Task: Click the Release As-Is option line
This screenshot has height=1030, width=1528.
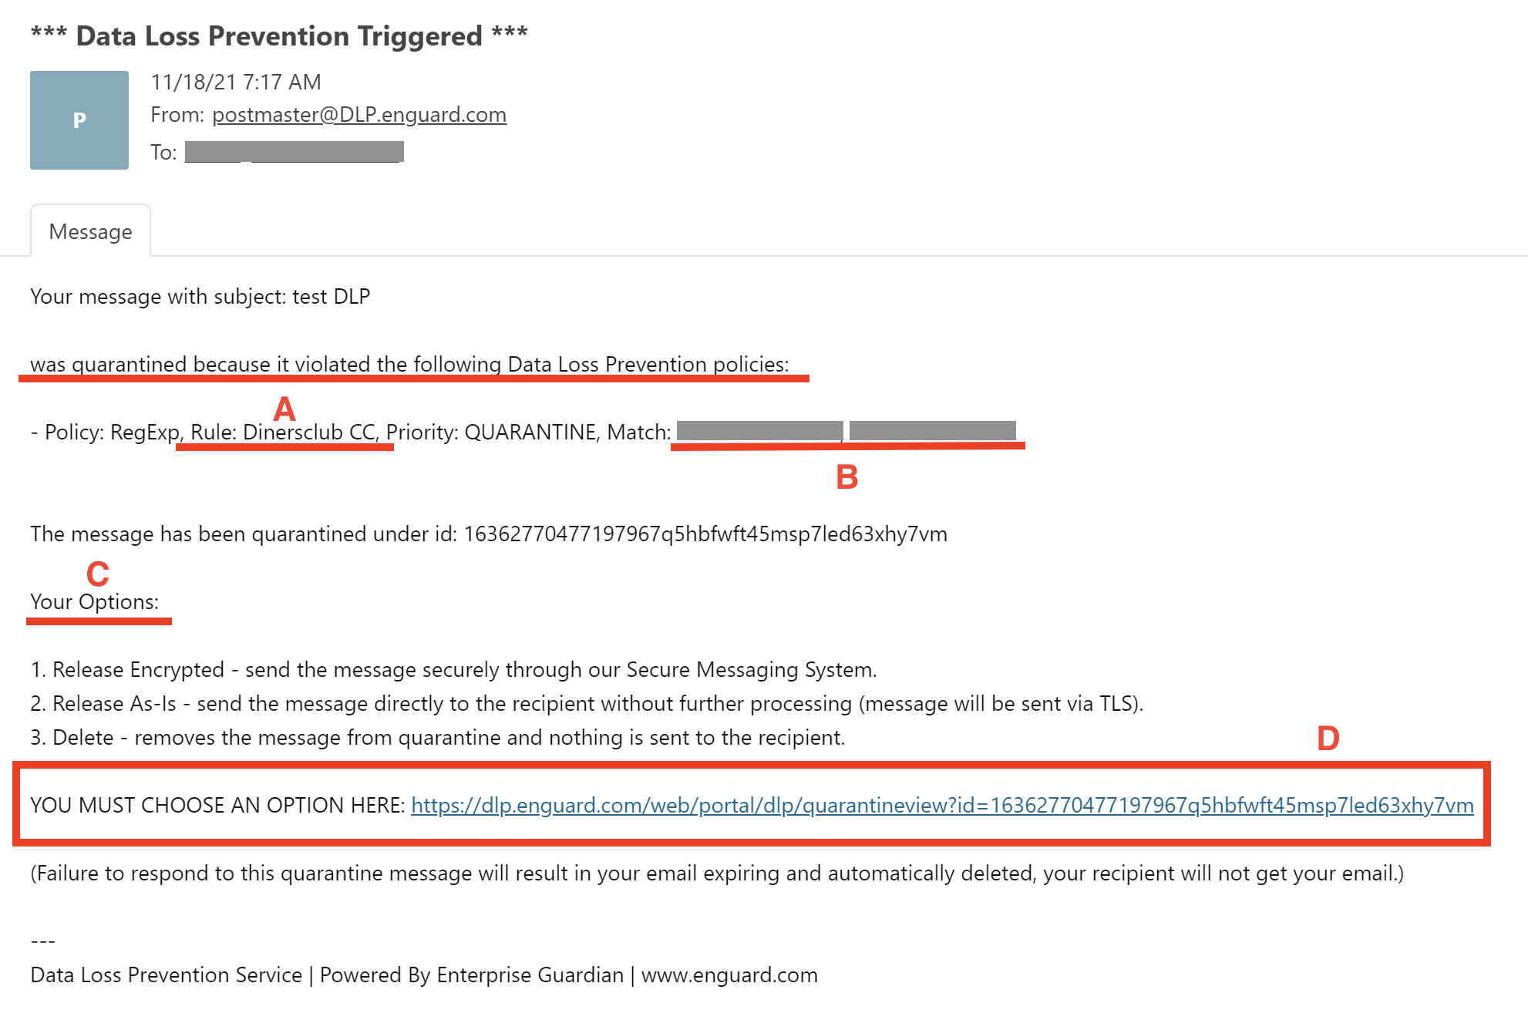Action: [587, 703]
